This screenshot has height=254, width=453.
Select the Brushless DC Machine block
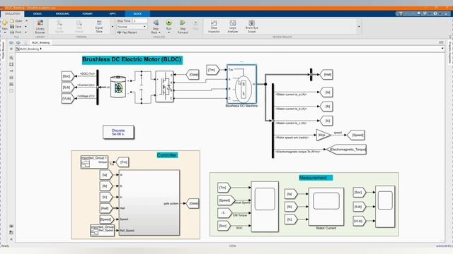coord(241,84)
